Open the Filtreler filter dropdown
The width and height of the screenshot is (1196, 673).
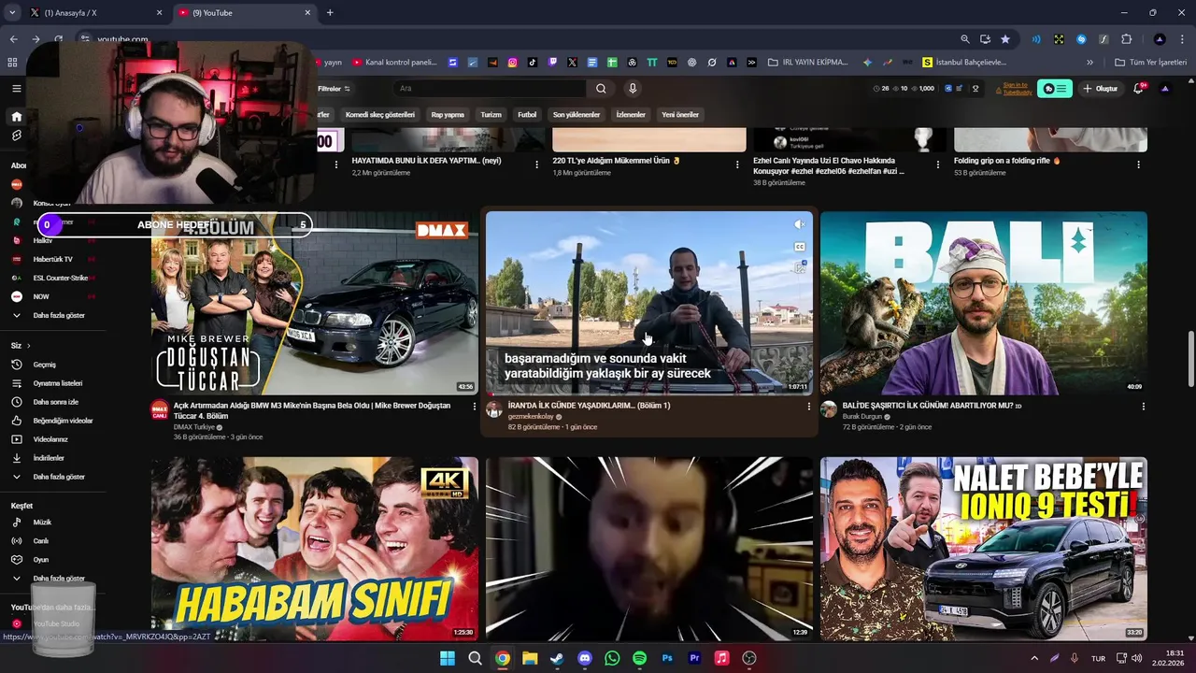coord(334,89)
